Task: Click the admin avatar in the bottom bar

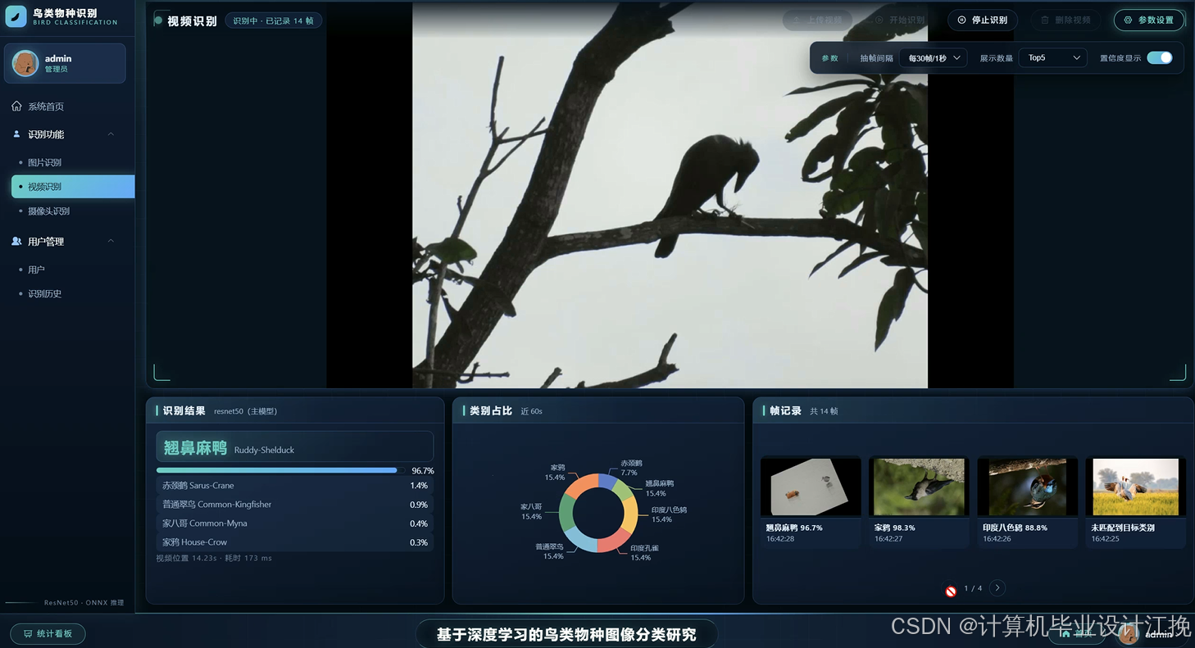Action: [x=1129, y=633]
